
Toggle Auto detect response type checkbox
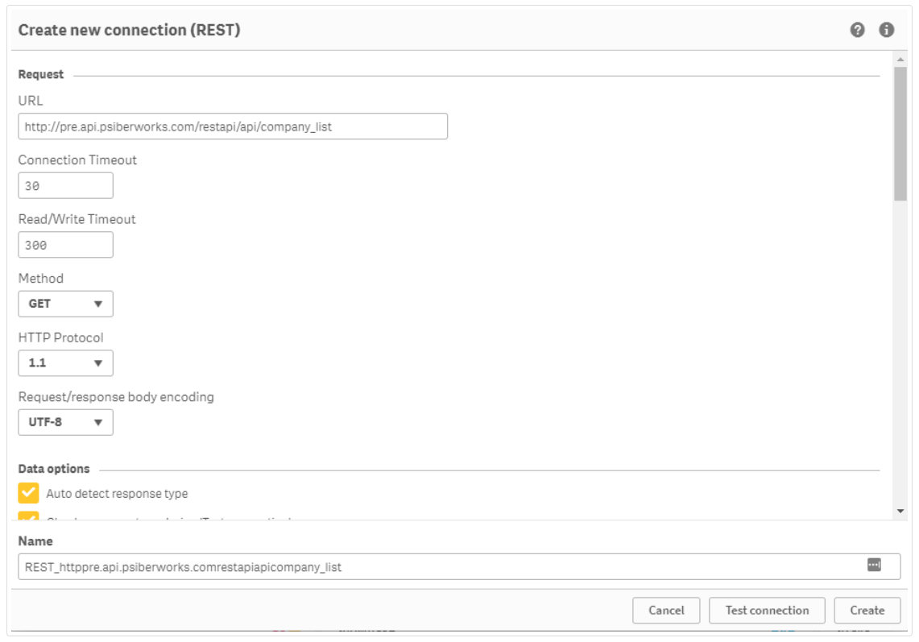(29, 493)
